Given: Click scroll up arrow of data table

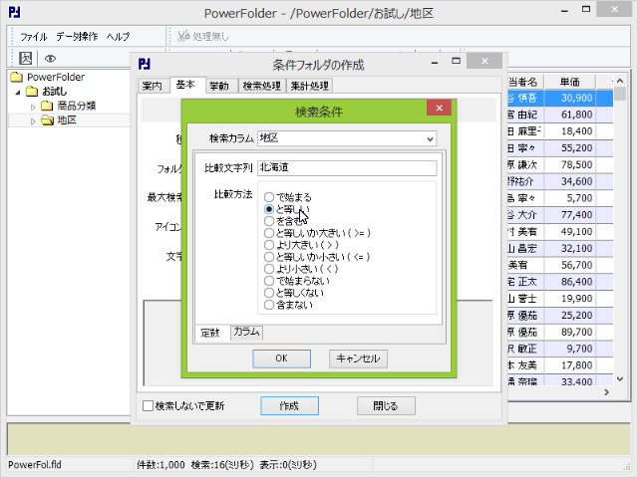Looking at the screenshot, I should [x=620, y=81].
